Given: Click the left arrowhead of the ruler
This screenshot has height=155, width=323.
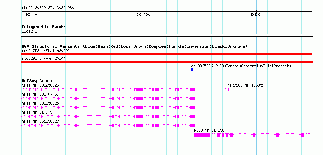Looking at the screenshot, I should pos(23,12).
